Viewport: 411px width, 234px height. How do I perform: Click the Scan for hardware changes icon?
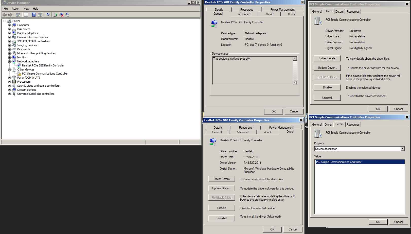(47, 15)
